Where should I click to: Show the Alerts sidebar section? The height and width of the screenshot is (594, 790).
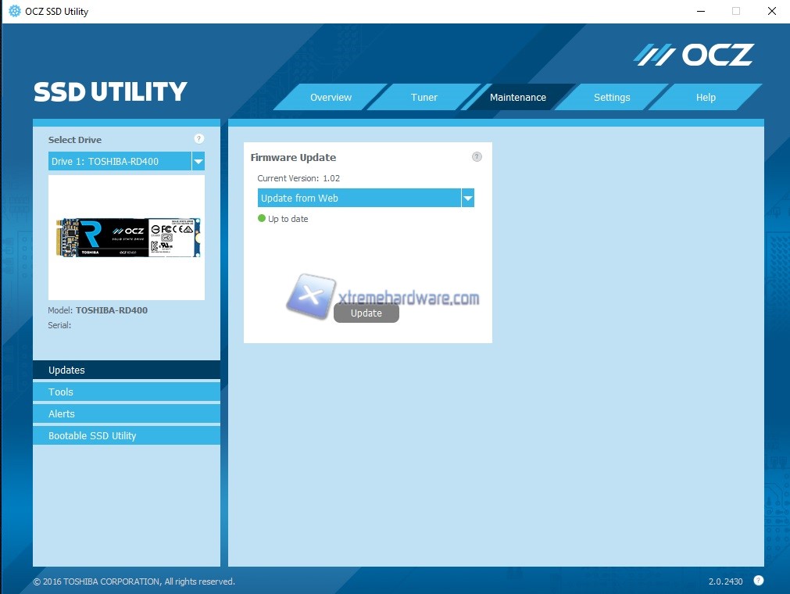127,414
